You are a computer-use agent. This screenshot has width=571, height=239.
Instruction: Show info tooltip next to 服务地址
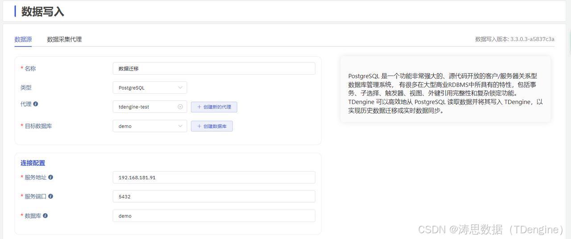point(50,177)
